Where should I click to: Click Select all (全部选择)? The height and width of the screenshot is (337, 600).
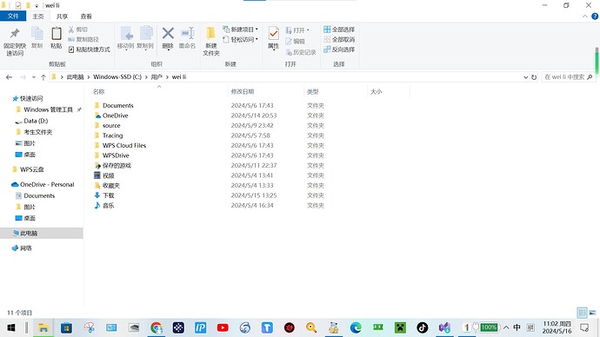339,30
